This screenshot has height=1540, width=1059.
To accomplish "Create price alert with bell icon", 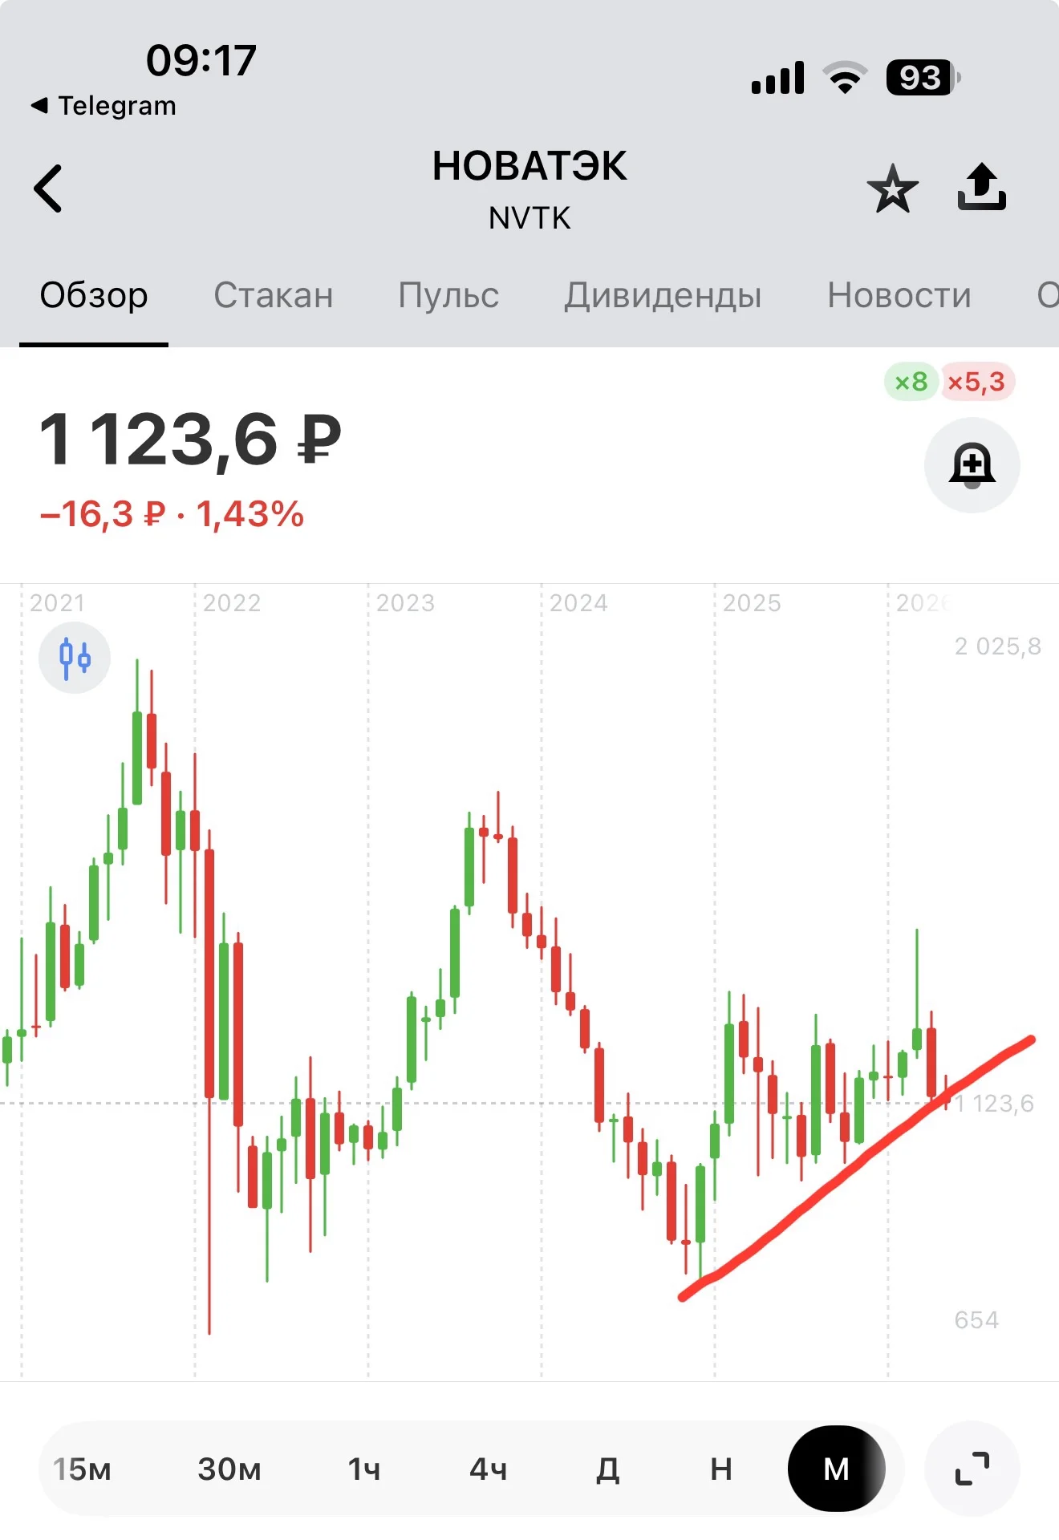I will 972,465.
